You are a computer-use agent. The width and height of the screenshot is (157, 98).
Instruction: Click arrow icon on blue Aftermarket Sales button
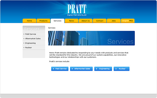point(72,69)
